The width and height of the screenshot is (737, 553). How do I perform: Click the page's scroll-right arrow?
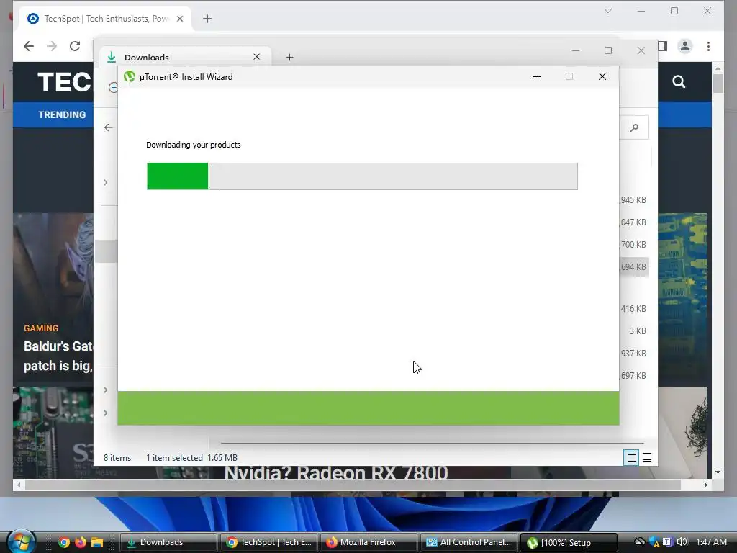pyautogui.click(x=705, y=485)
